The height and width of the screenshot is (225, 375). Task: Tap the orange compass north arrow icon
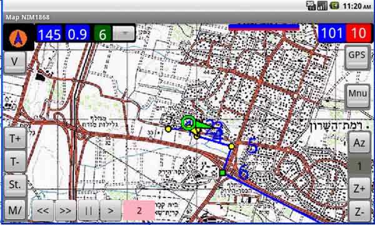click(x=18, y=38)
